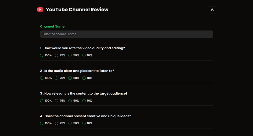The image size is (253, 136).
Task: Pick 100% for content relevance to audience
Action: pos(42,101)
